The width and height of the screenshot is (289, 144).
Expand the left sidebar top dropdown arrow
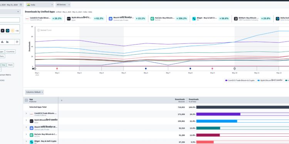click(18, 12)
